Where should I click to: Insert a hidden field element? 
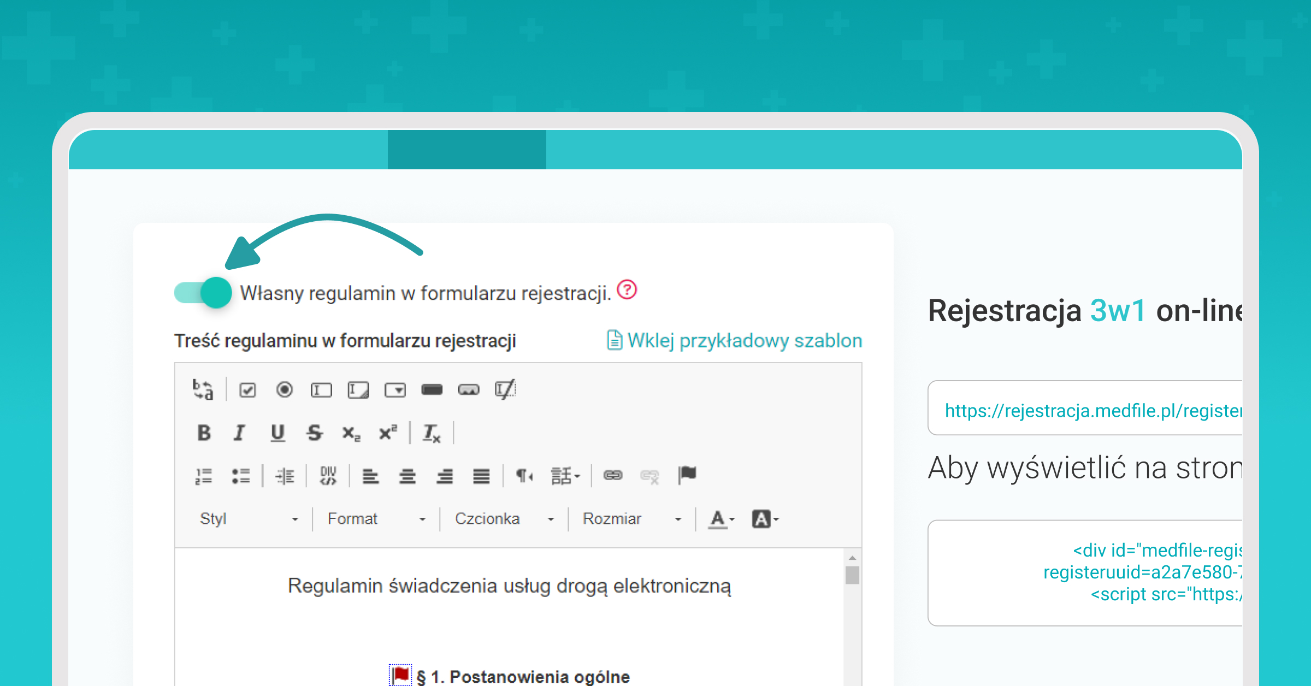[x=505, y=390]
